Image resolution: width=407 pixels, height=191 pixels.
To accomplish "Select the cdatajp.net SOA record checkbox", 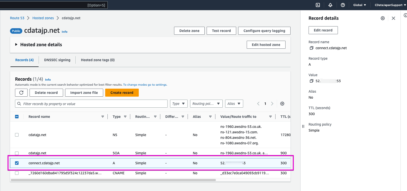I will pyautogui.click(x=17, y=153).
